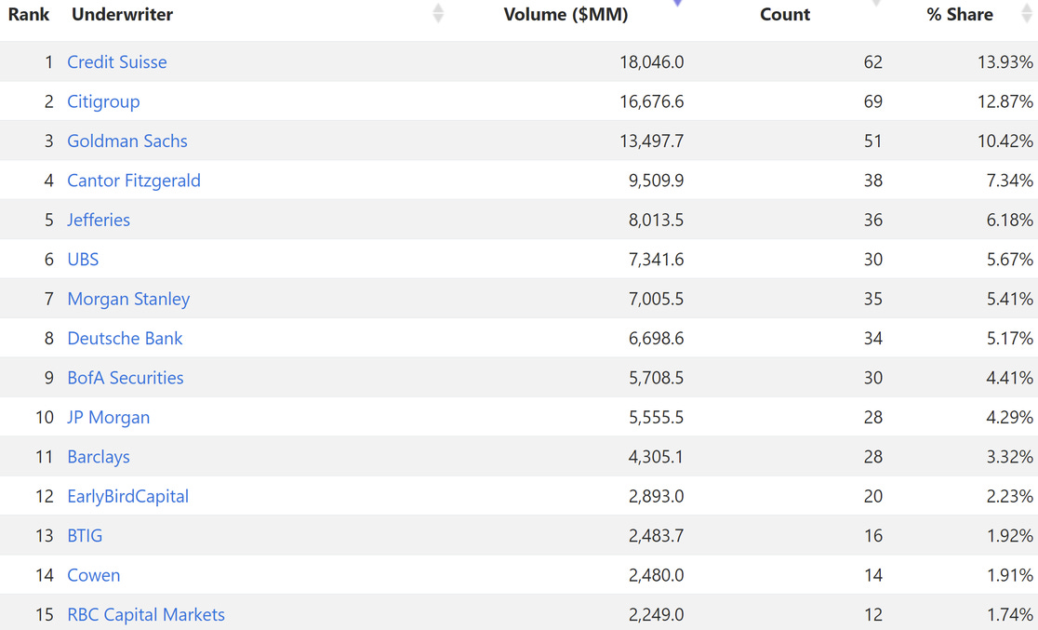Select volume value 5,708.5
1038x630 pixels.
click(x=656, y=378)
